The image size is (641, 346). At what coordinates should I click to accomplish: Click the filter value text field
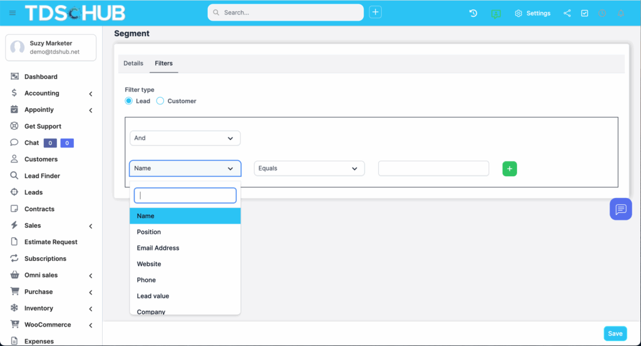click(433, 169)
